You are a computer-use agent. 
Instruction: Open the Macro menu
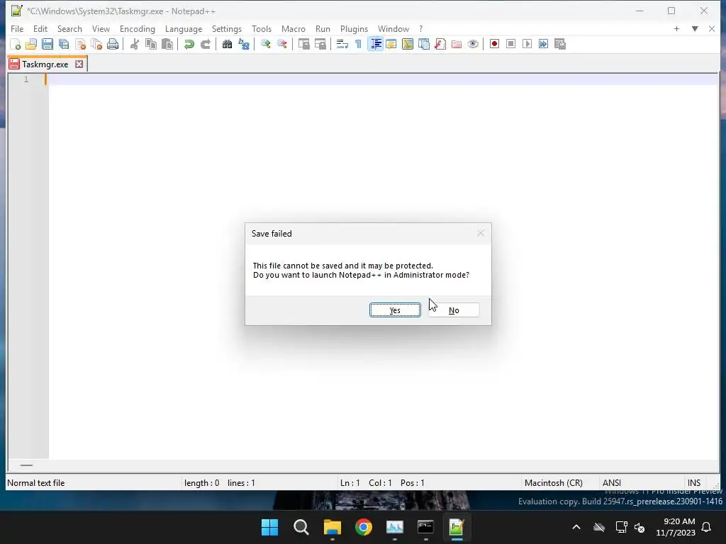tap(293, 28)
